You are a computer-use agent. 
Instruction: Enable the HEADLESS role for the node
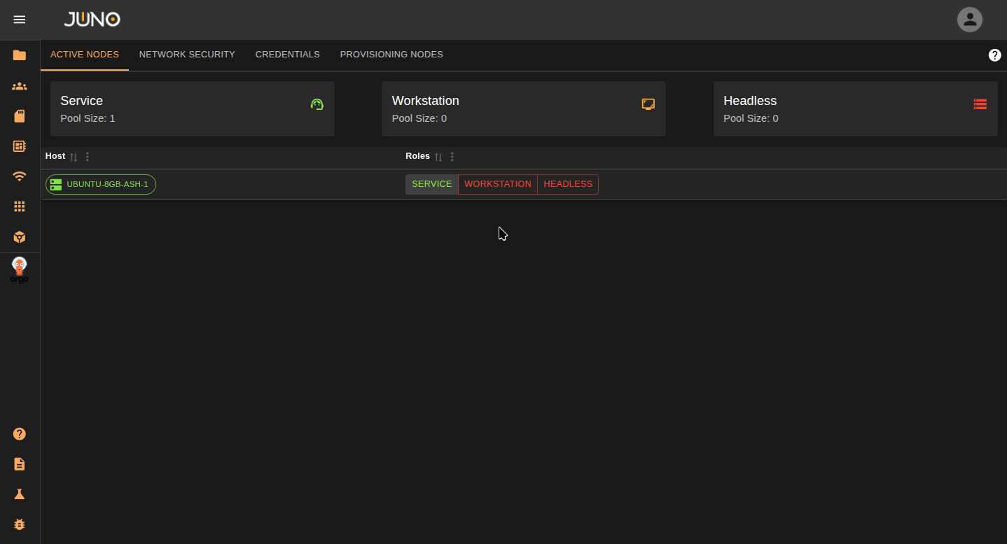pyautogui.click(x=567, y=184)
